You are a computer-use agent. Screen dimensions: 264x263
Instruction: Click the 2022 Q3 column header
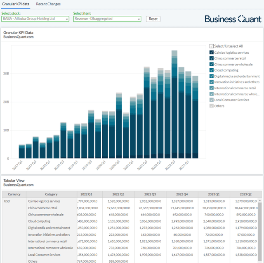(x=150, y=194)
